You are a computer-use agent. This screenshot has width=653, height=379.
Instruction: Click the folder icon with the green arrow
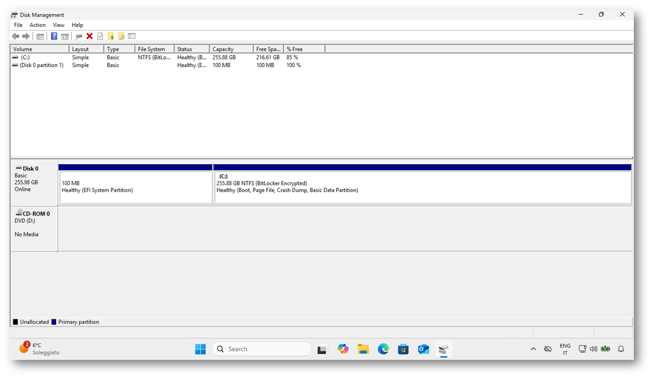111,36
